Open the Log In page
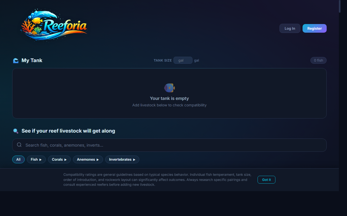347x216 pixels. 290,28
